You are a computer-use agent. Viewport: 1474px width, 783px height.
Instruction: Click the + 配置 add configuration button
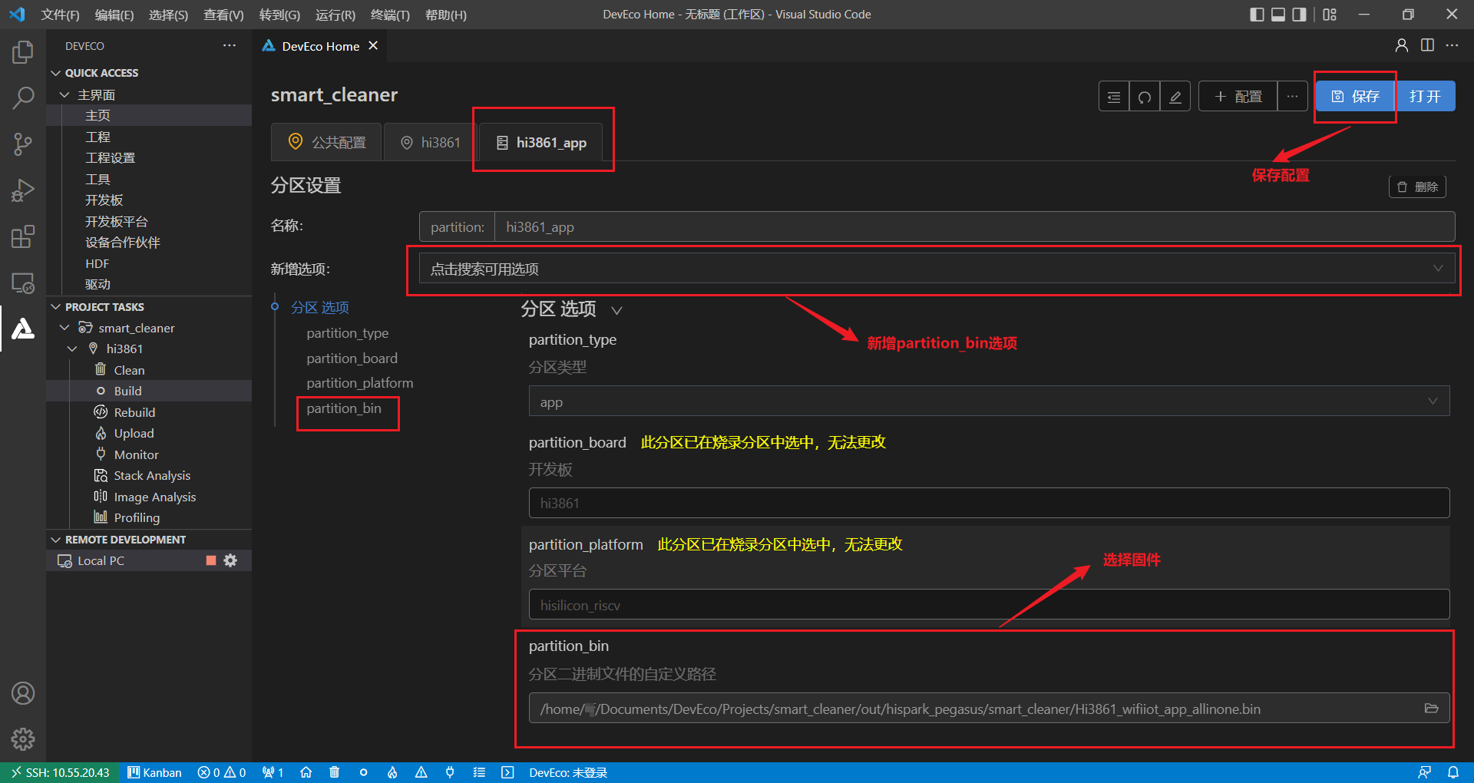pyautogui.click(x=1238, y=97)
